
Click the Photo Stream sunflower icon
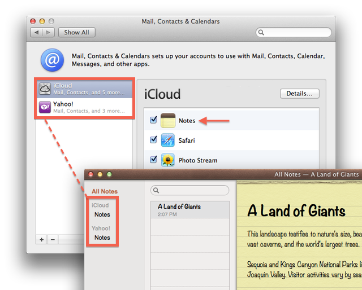(x=168, y=160)
